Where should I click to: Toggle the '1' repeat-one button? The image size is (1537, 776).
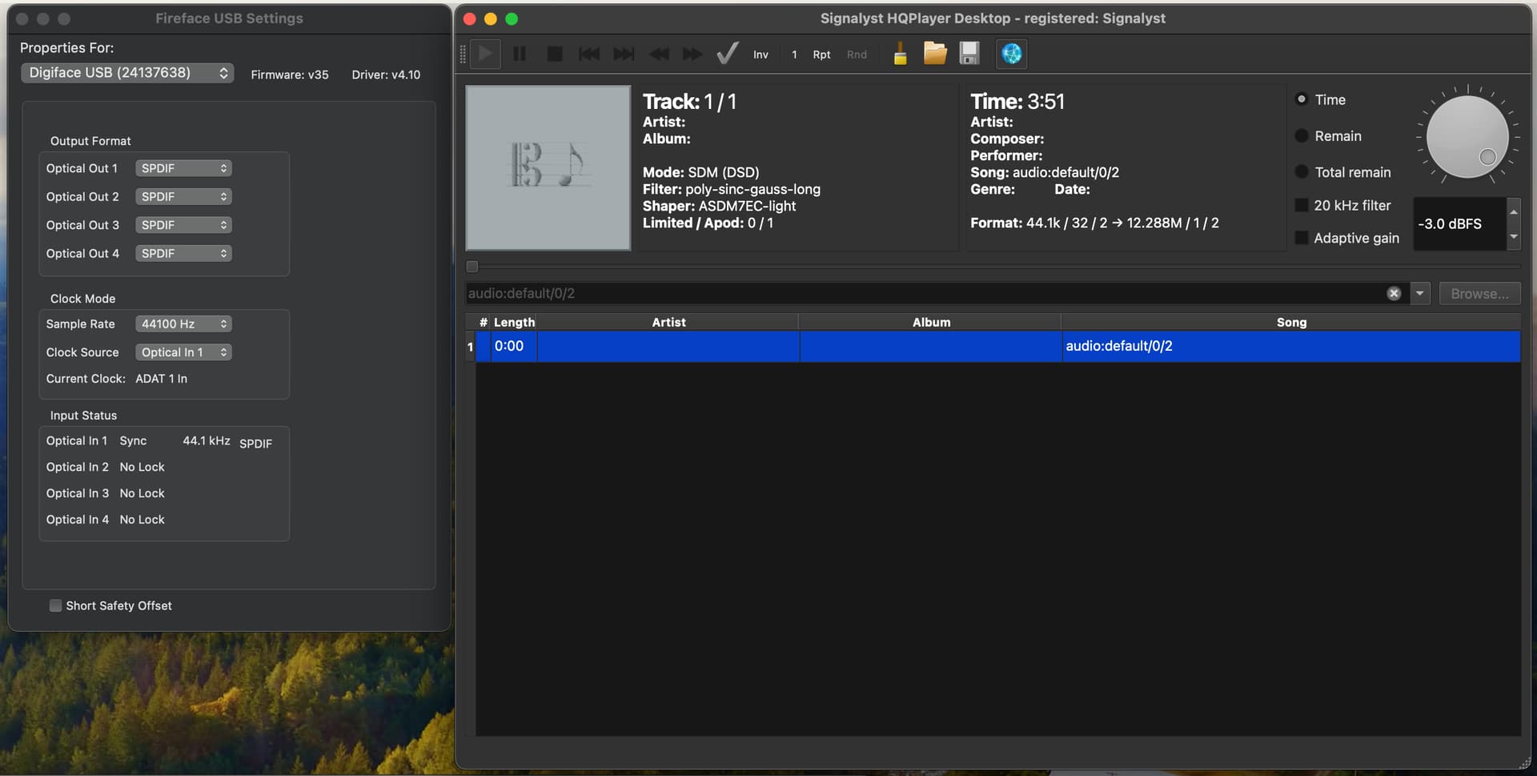pos(794,54)
